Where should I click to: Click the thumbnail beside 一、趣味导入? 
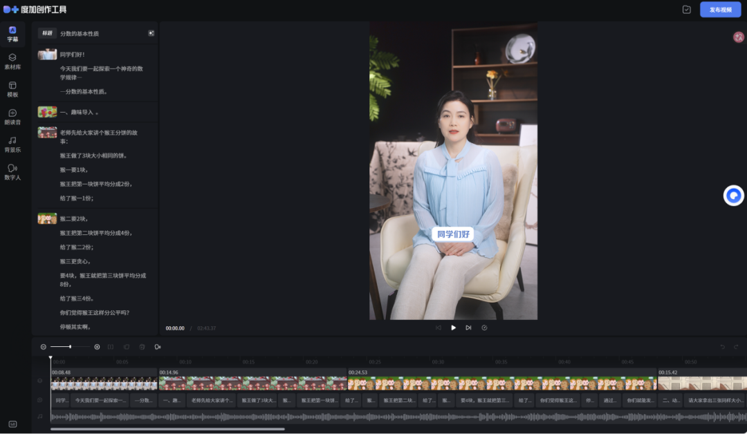pyautogui.click(x=47, y=112)
